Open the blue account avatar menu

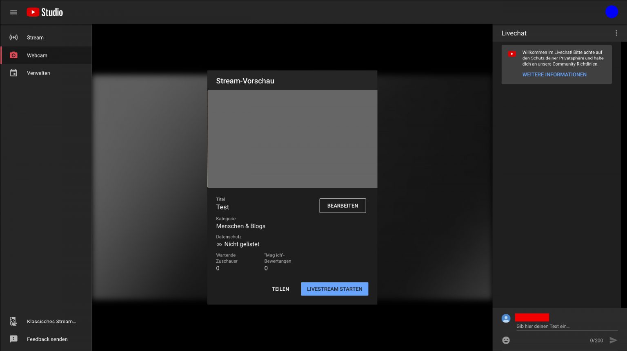611,12
